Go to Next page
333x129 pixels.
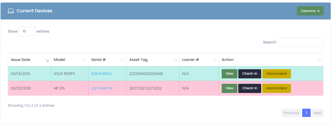tap(318, 113)
